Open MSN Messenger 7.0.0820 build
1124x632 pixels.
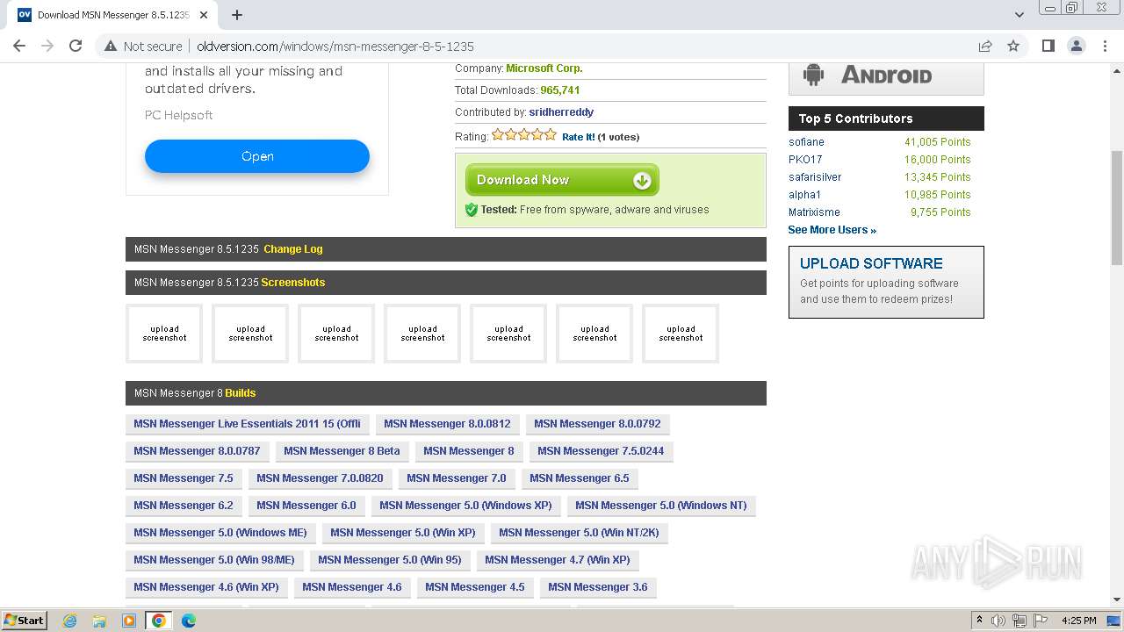click(320, 478)
